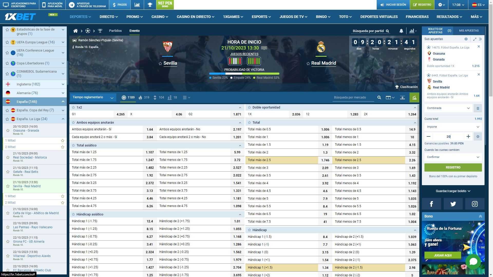
Task: Click the Instagram social icon
Action: coord(475,204)
